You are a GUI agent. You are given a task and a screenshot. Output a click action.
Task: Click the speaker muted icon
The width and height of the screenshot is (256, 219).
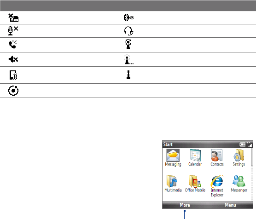(x=13, y=59)
